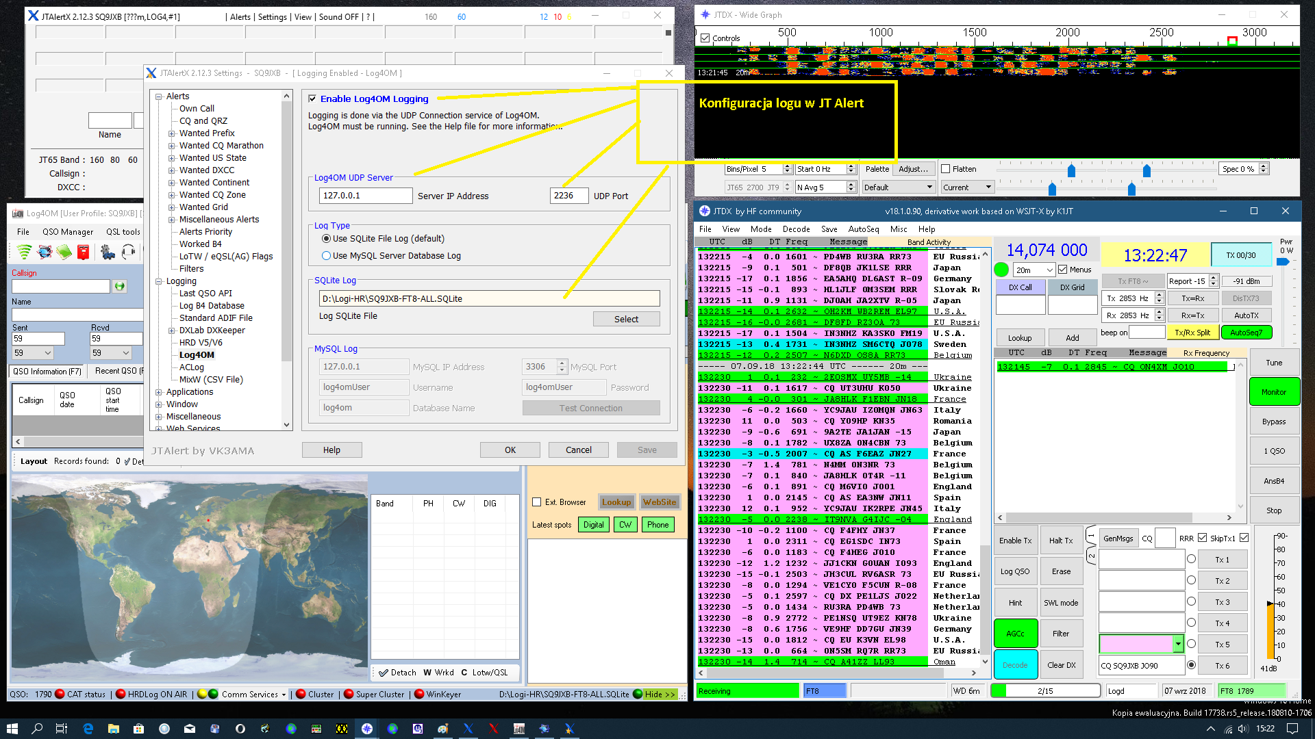This screenshot has height=739, width=1315.
Task: Click the Server IP Address field 127.0.0.1
Action: pos(366,196)
